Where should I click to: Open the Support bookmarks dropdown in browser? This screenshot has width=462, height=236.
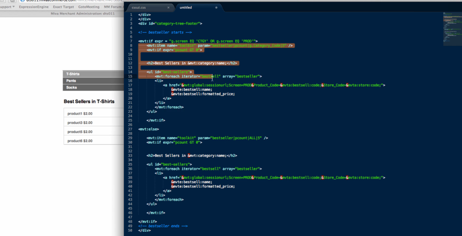[7, 7]
